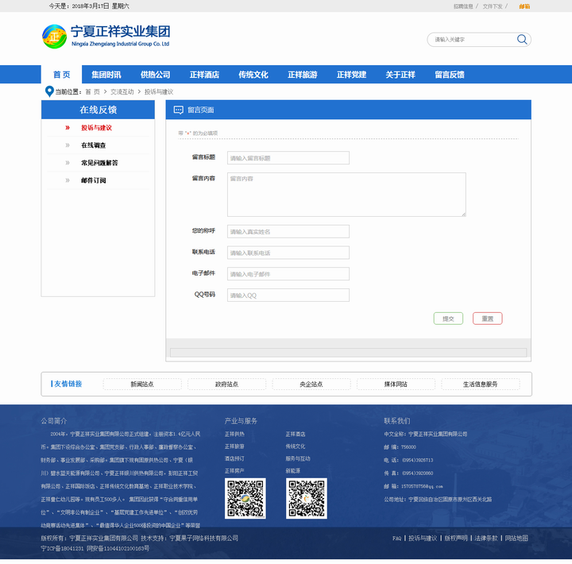Select 在线调查 in the sidebar
This screenshot has width=572, height=564.
click(94, 145)
